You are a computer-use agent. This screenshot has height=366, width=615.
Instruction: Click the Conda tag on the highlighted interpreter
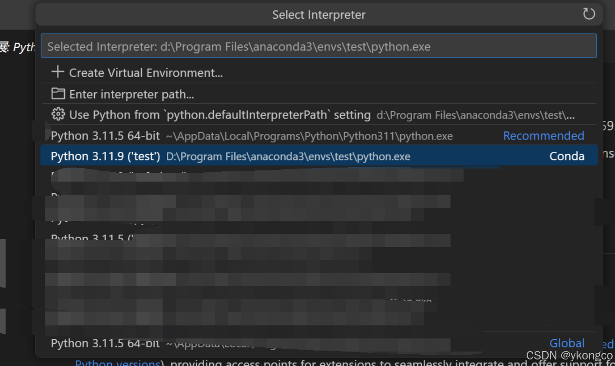pyautogui.click(x=566, y=156)
